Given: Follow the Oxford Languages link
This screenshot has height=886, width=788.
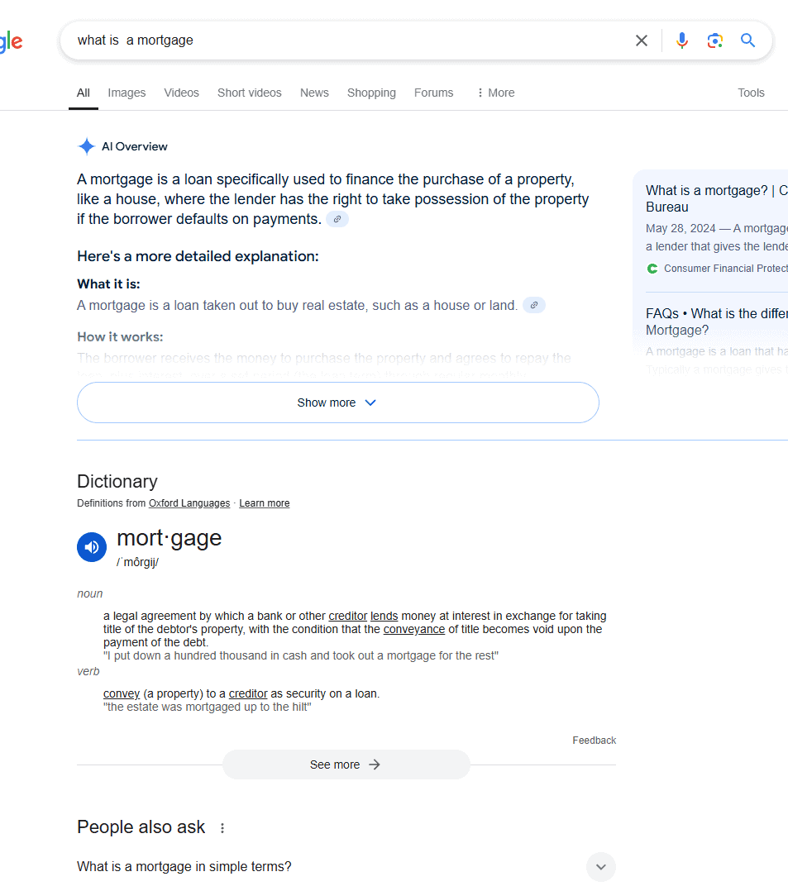Looking at the screenshot, I should (189, 503).
